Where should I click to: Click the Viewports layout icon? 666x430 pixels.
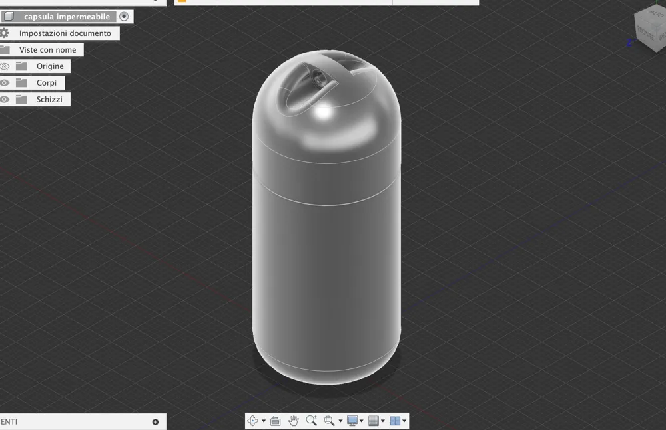point(395,421)
